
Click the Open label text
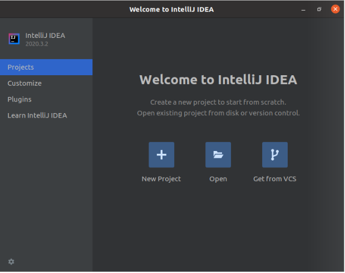click(x=218, y=179)
